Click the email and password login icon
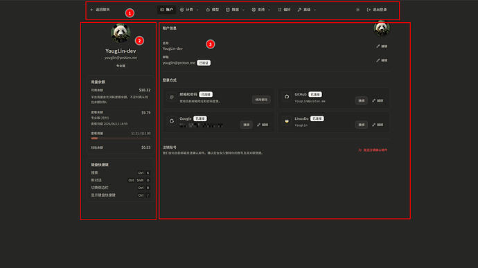Image resolution: width=478 pixels, height=268 pixels. tap(172, 97)
